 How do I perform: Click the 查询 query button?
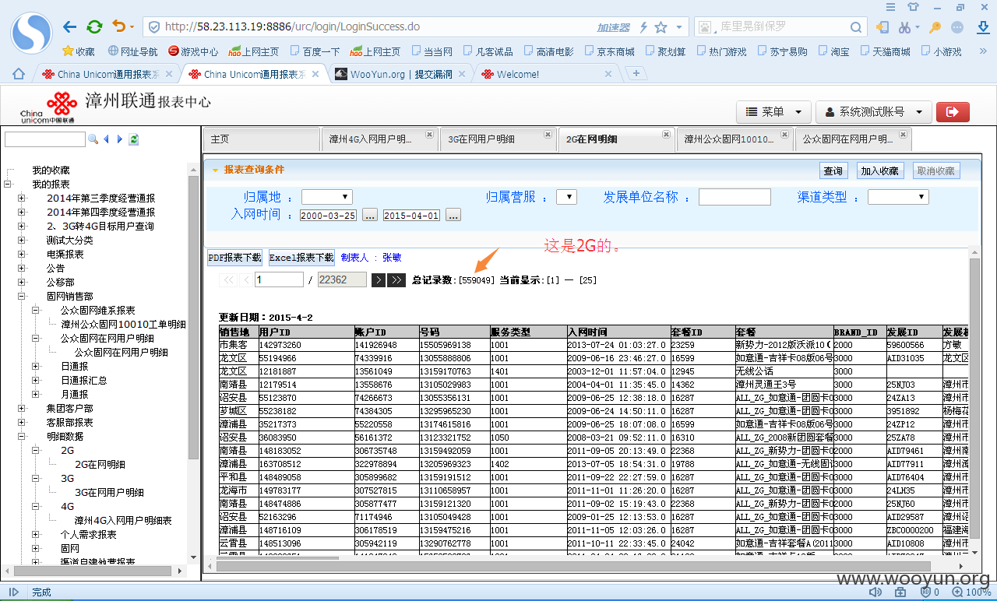833,170
